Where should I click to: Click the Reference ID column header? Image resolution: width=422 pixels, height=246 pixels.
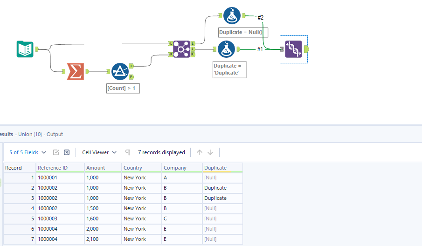[60, 168]
